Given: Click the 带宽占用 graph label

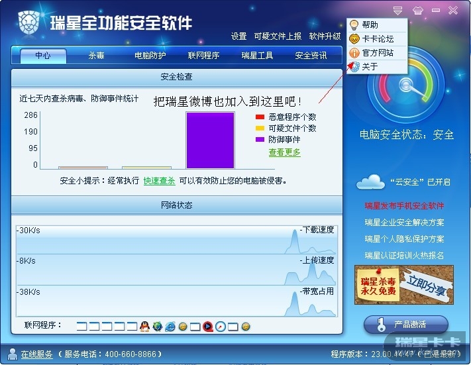Looking at the screenshot, I should click(317, 291).
